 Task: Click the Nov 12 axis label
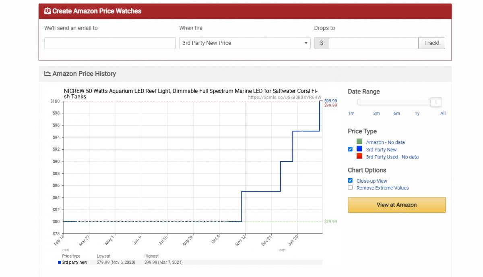click(240, 241)
